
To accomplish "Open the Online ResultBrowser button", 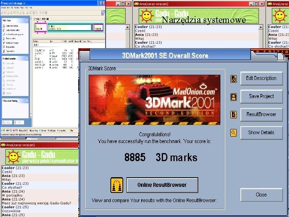I will click(x=162, y=185).
